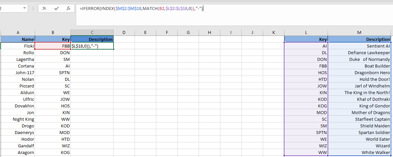Select the Aragorn name cell
This screenshot has width=393, height=157.
(18, 152)
